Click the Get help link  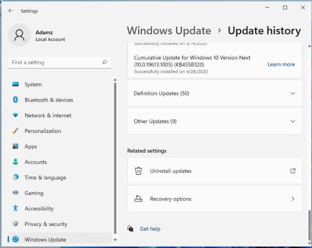[150, 229]
